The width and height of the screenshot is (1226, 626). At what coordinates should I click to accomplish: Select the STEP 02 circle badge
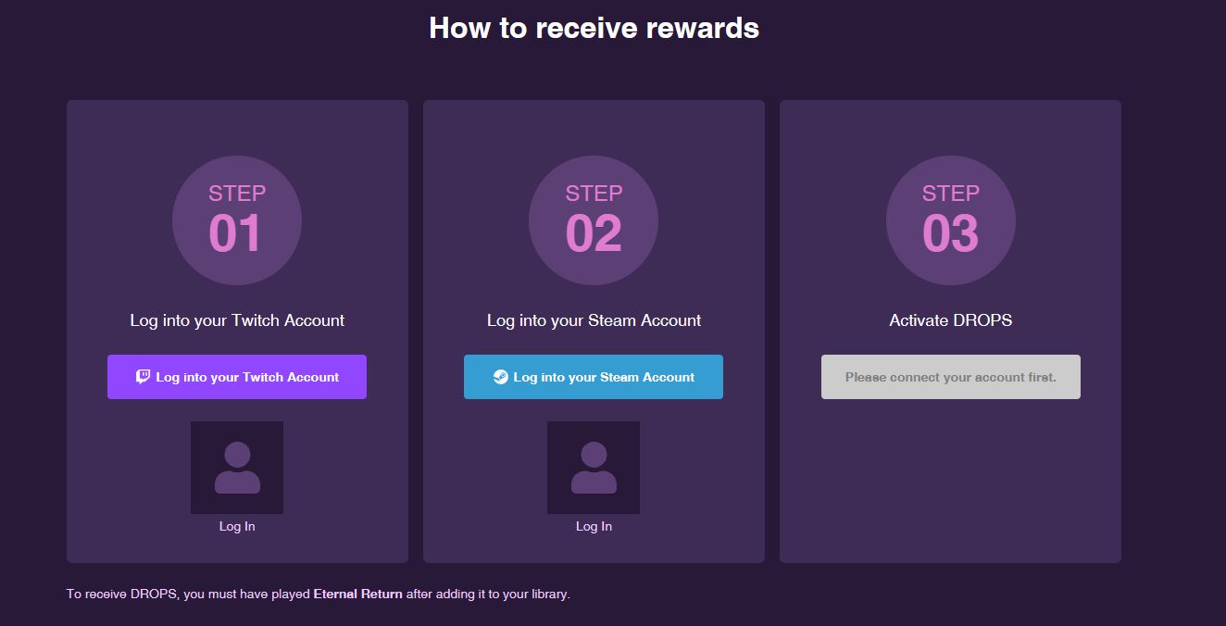(x=593, y=219)
